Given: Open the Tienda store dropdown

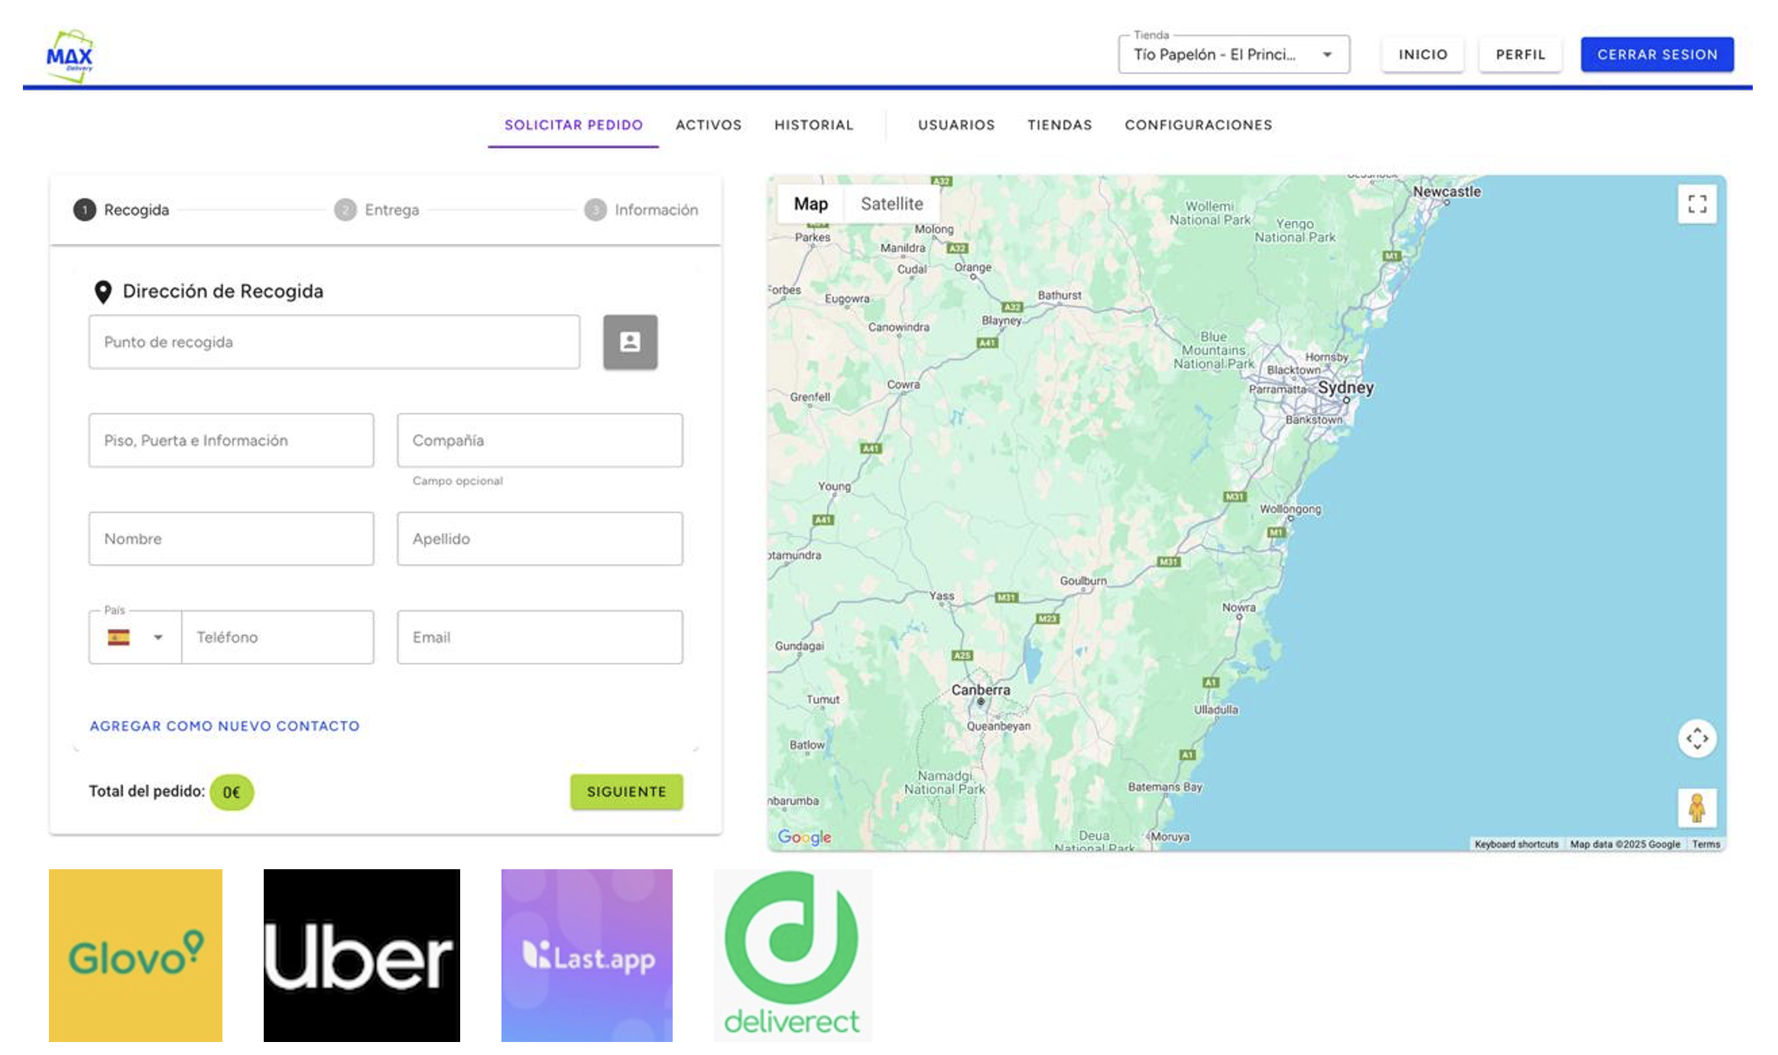Looking at the screenshot, I should coord(1233,55).
